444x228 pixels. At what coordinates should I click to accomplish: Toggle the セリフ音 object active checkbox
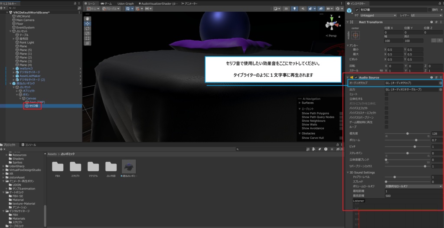(357, 10)
